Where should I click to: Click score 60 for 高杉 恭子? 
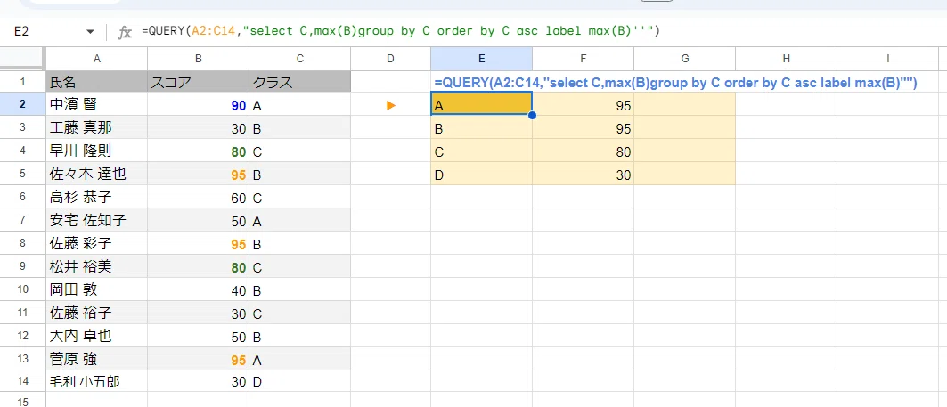click(x=198, y=197)
